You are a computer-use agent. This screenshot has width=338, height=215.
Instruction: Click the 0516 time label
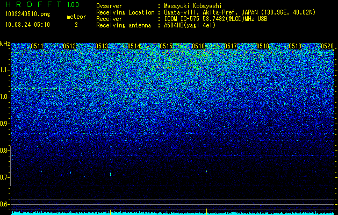tap(198, 46)
